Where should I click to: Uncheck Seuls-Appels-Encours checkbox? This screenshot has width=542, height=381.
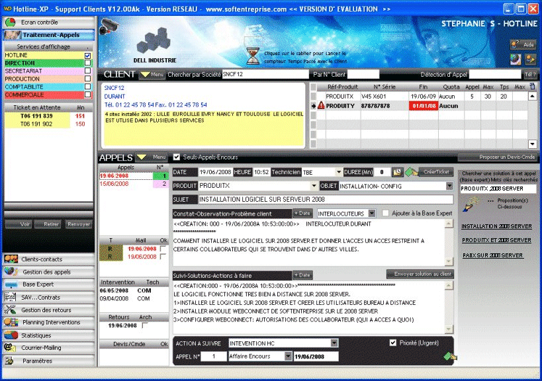pos(176,157)
